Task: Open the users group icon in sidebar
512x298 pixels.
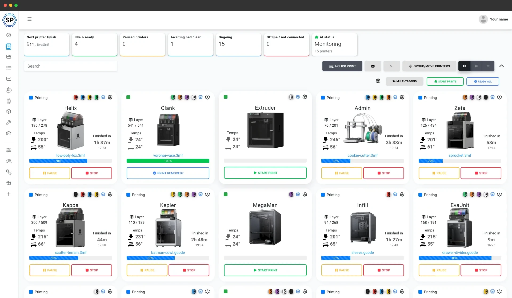Action: 9,161
